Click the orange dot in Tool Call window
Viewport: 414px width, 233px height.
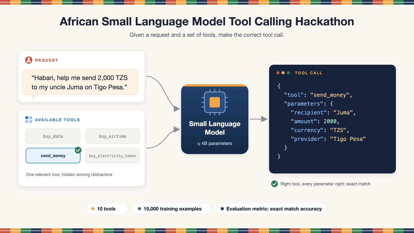point(283,73)
